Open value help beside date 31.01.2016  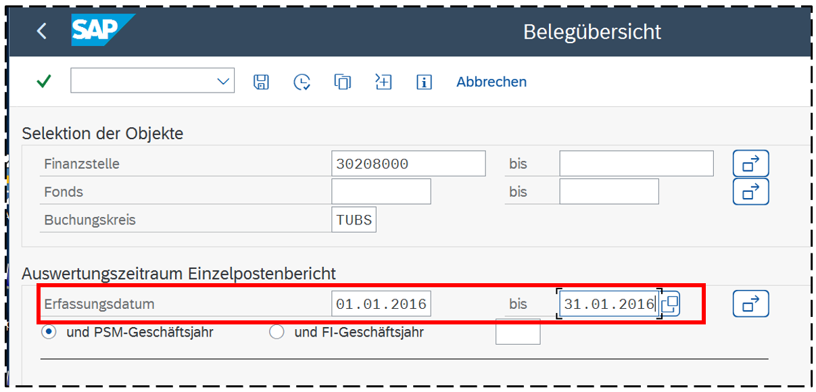click(670, 304)
